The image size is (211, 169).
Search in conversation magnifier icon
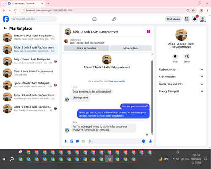tap(187, 57)
